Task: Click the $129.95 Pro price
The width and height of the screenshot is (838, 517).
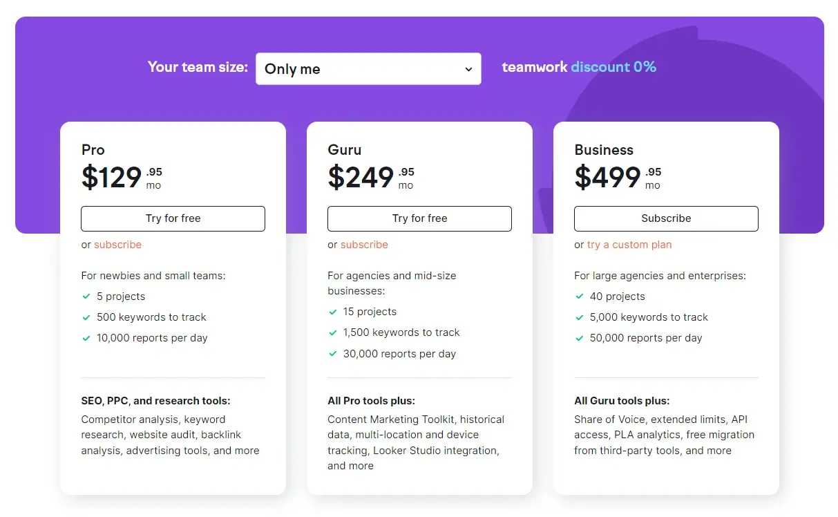Action: tap(111, 177)
